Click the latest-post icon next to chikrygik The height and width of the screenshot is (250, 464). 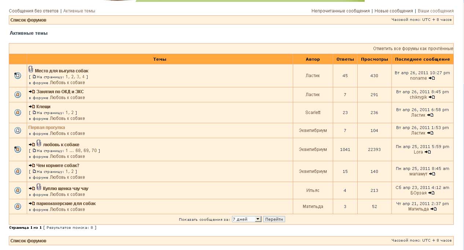(432, 97)
